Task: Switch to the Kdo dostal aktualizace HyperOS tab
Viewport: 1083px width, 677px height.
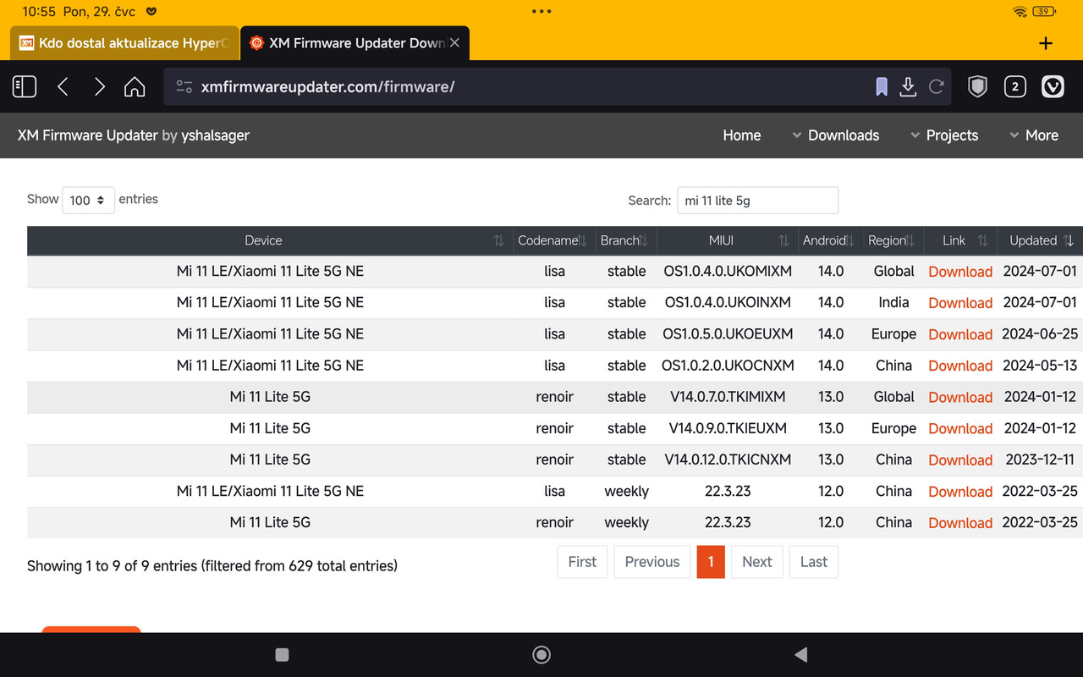Action: (x=124, y=42)
